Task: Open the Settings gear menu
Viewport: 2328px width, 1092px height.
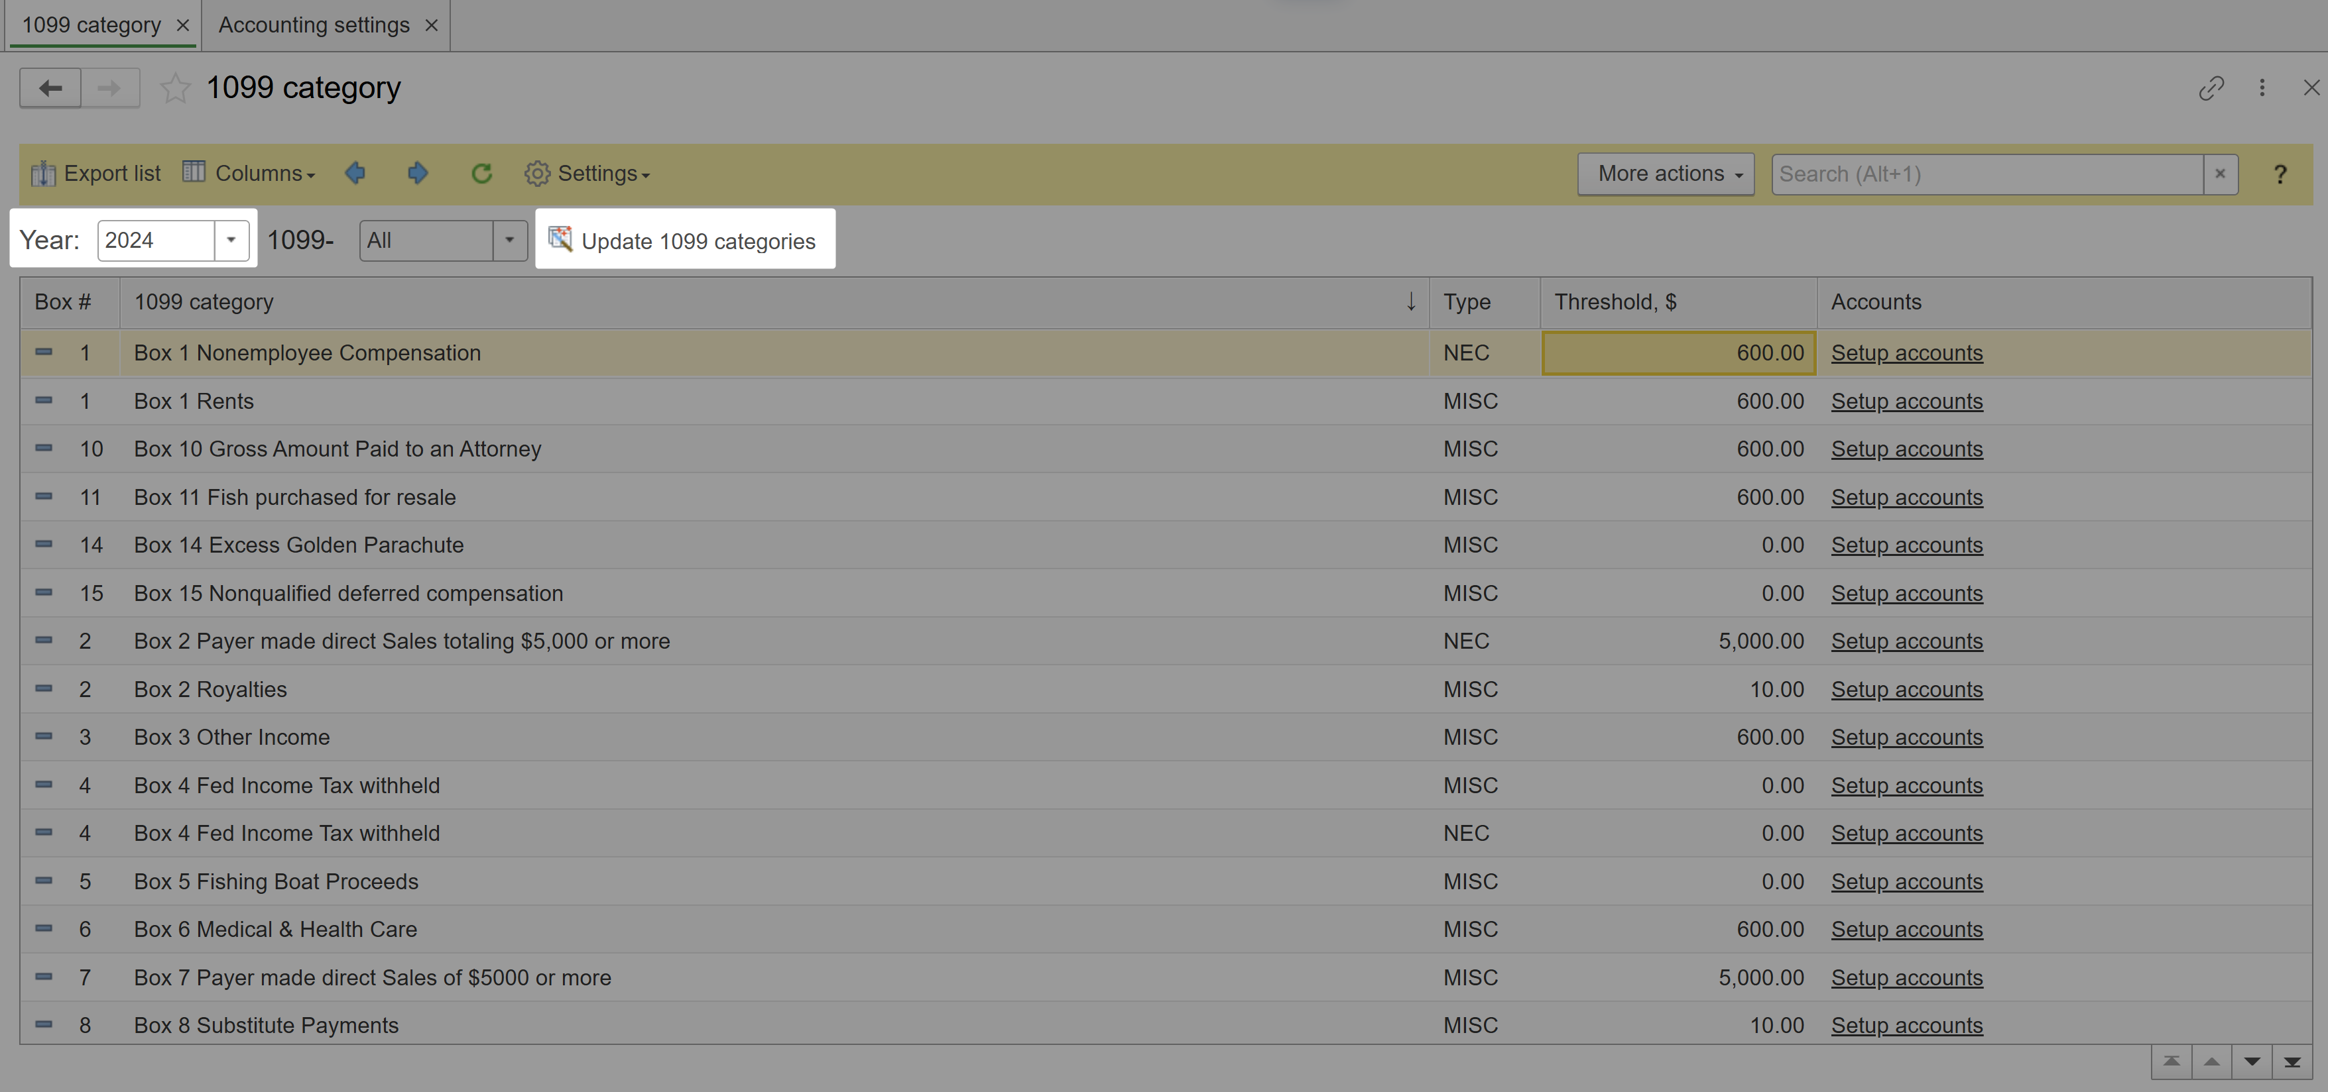Action: pos(587,174)
